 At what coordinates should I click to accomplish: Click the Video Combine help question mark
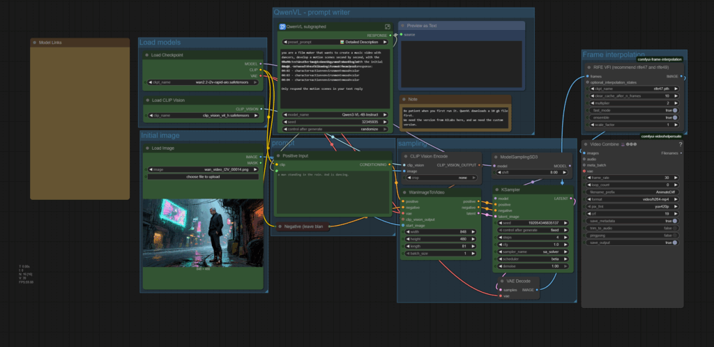(x=681, y=144)
